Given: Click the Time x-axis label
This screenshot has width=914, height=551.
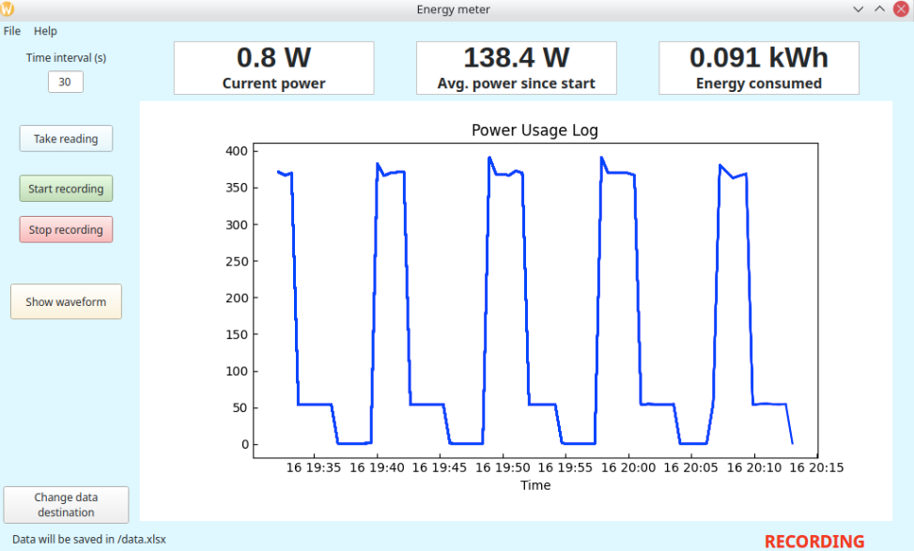Looking at the screenshot, I should pos(535,485).
